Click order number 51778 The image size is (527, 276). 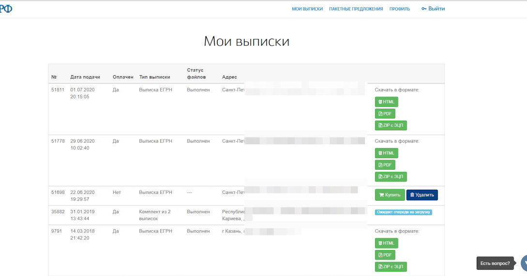tap(58, 141)
